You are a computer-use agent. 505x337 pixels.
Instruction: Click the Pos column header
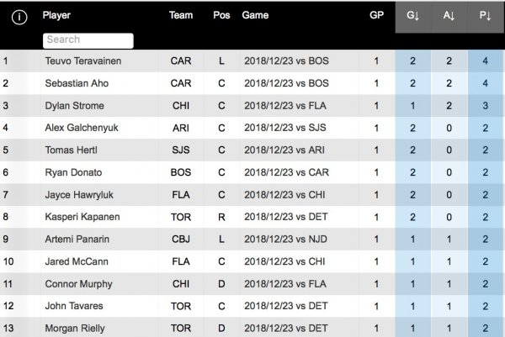pos(221,15)
